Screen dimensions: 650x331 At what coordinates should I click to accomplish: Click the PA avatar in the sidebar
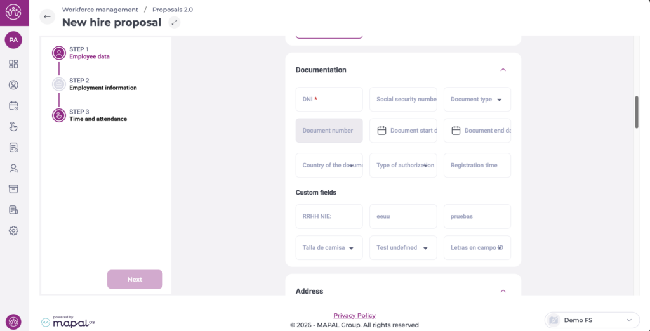[13, 40]
